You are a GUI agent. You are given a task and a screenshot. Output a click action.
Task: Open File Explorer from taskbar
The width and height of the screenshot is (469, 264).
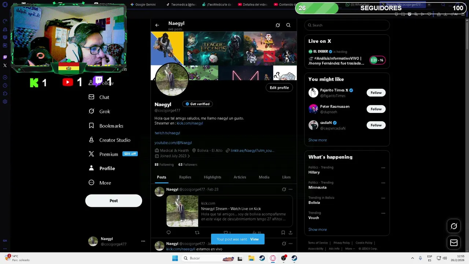[251, 258]
